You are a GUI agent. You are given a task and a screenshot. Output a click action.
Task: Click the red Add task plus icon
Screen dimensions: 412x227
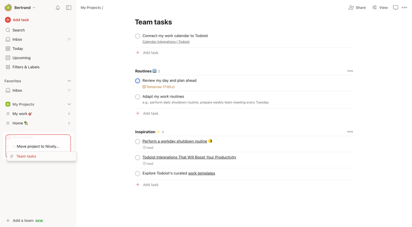[x=8, y=20]
